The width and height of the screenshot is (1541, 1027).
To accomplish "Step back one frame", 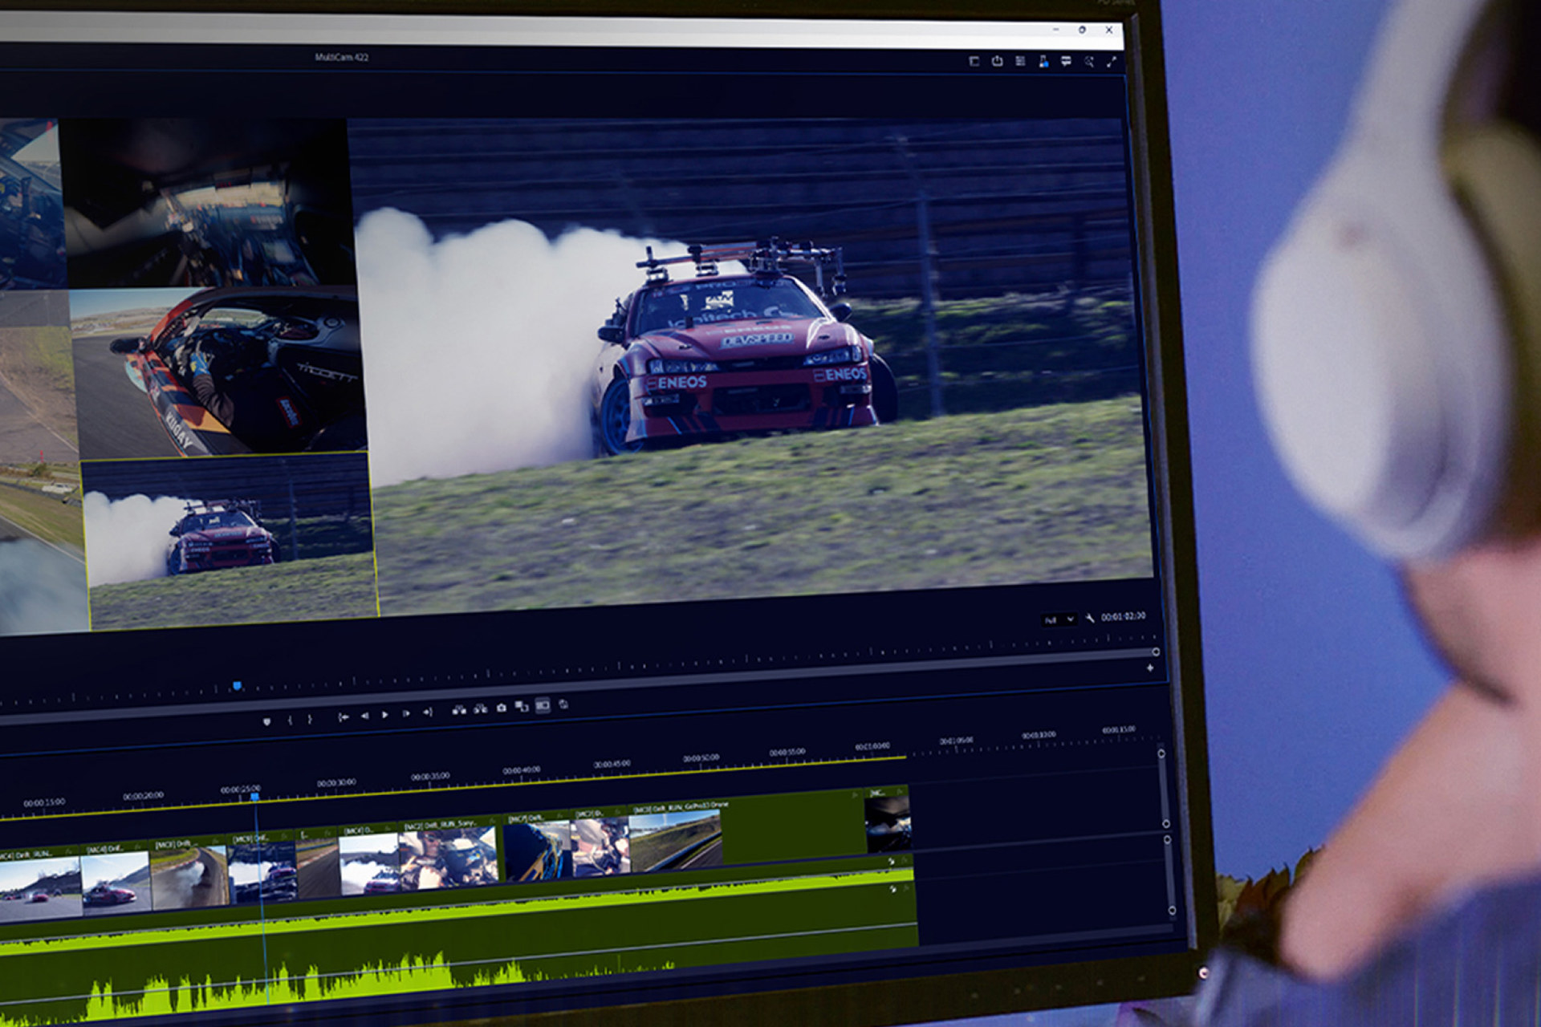I will pos(364,716).
